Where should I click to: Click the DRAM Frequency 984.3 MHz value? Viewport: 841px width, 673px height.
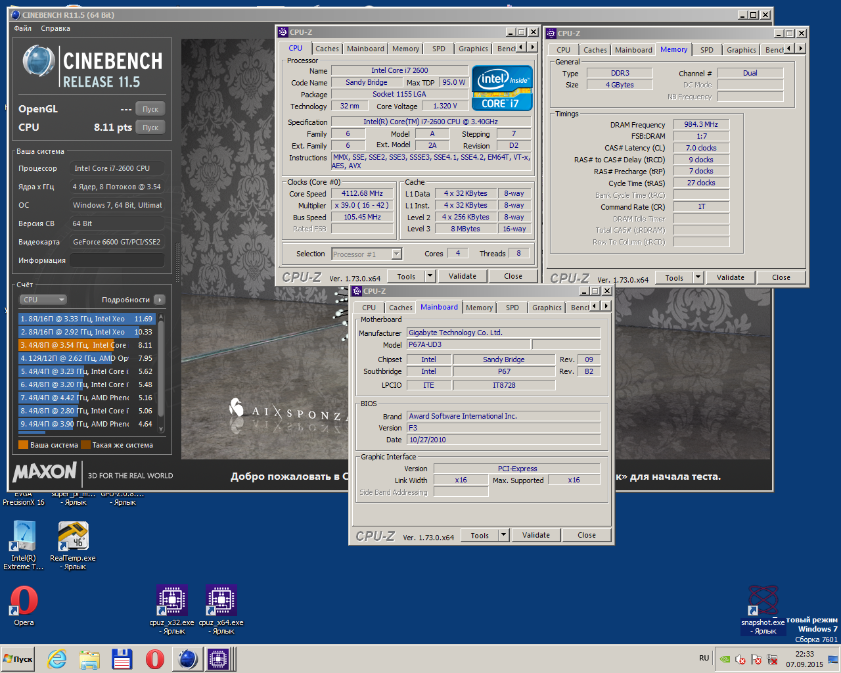(x=701, y=124)
